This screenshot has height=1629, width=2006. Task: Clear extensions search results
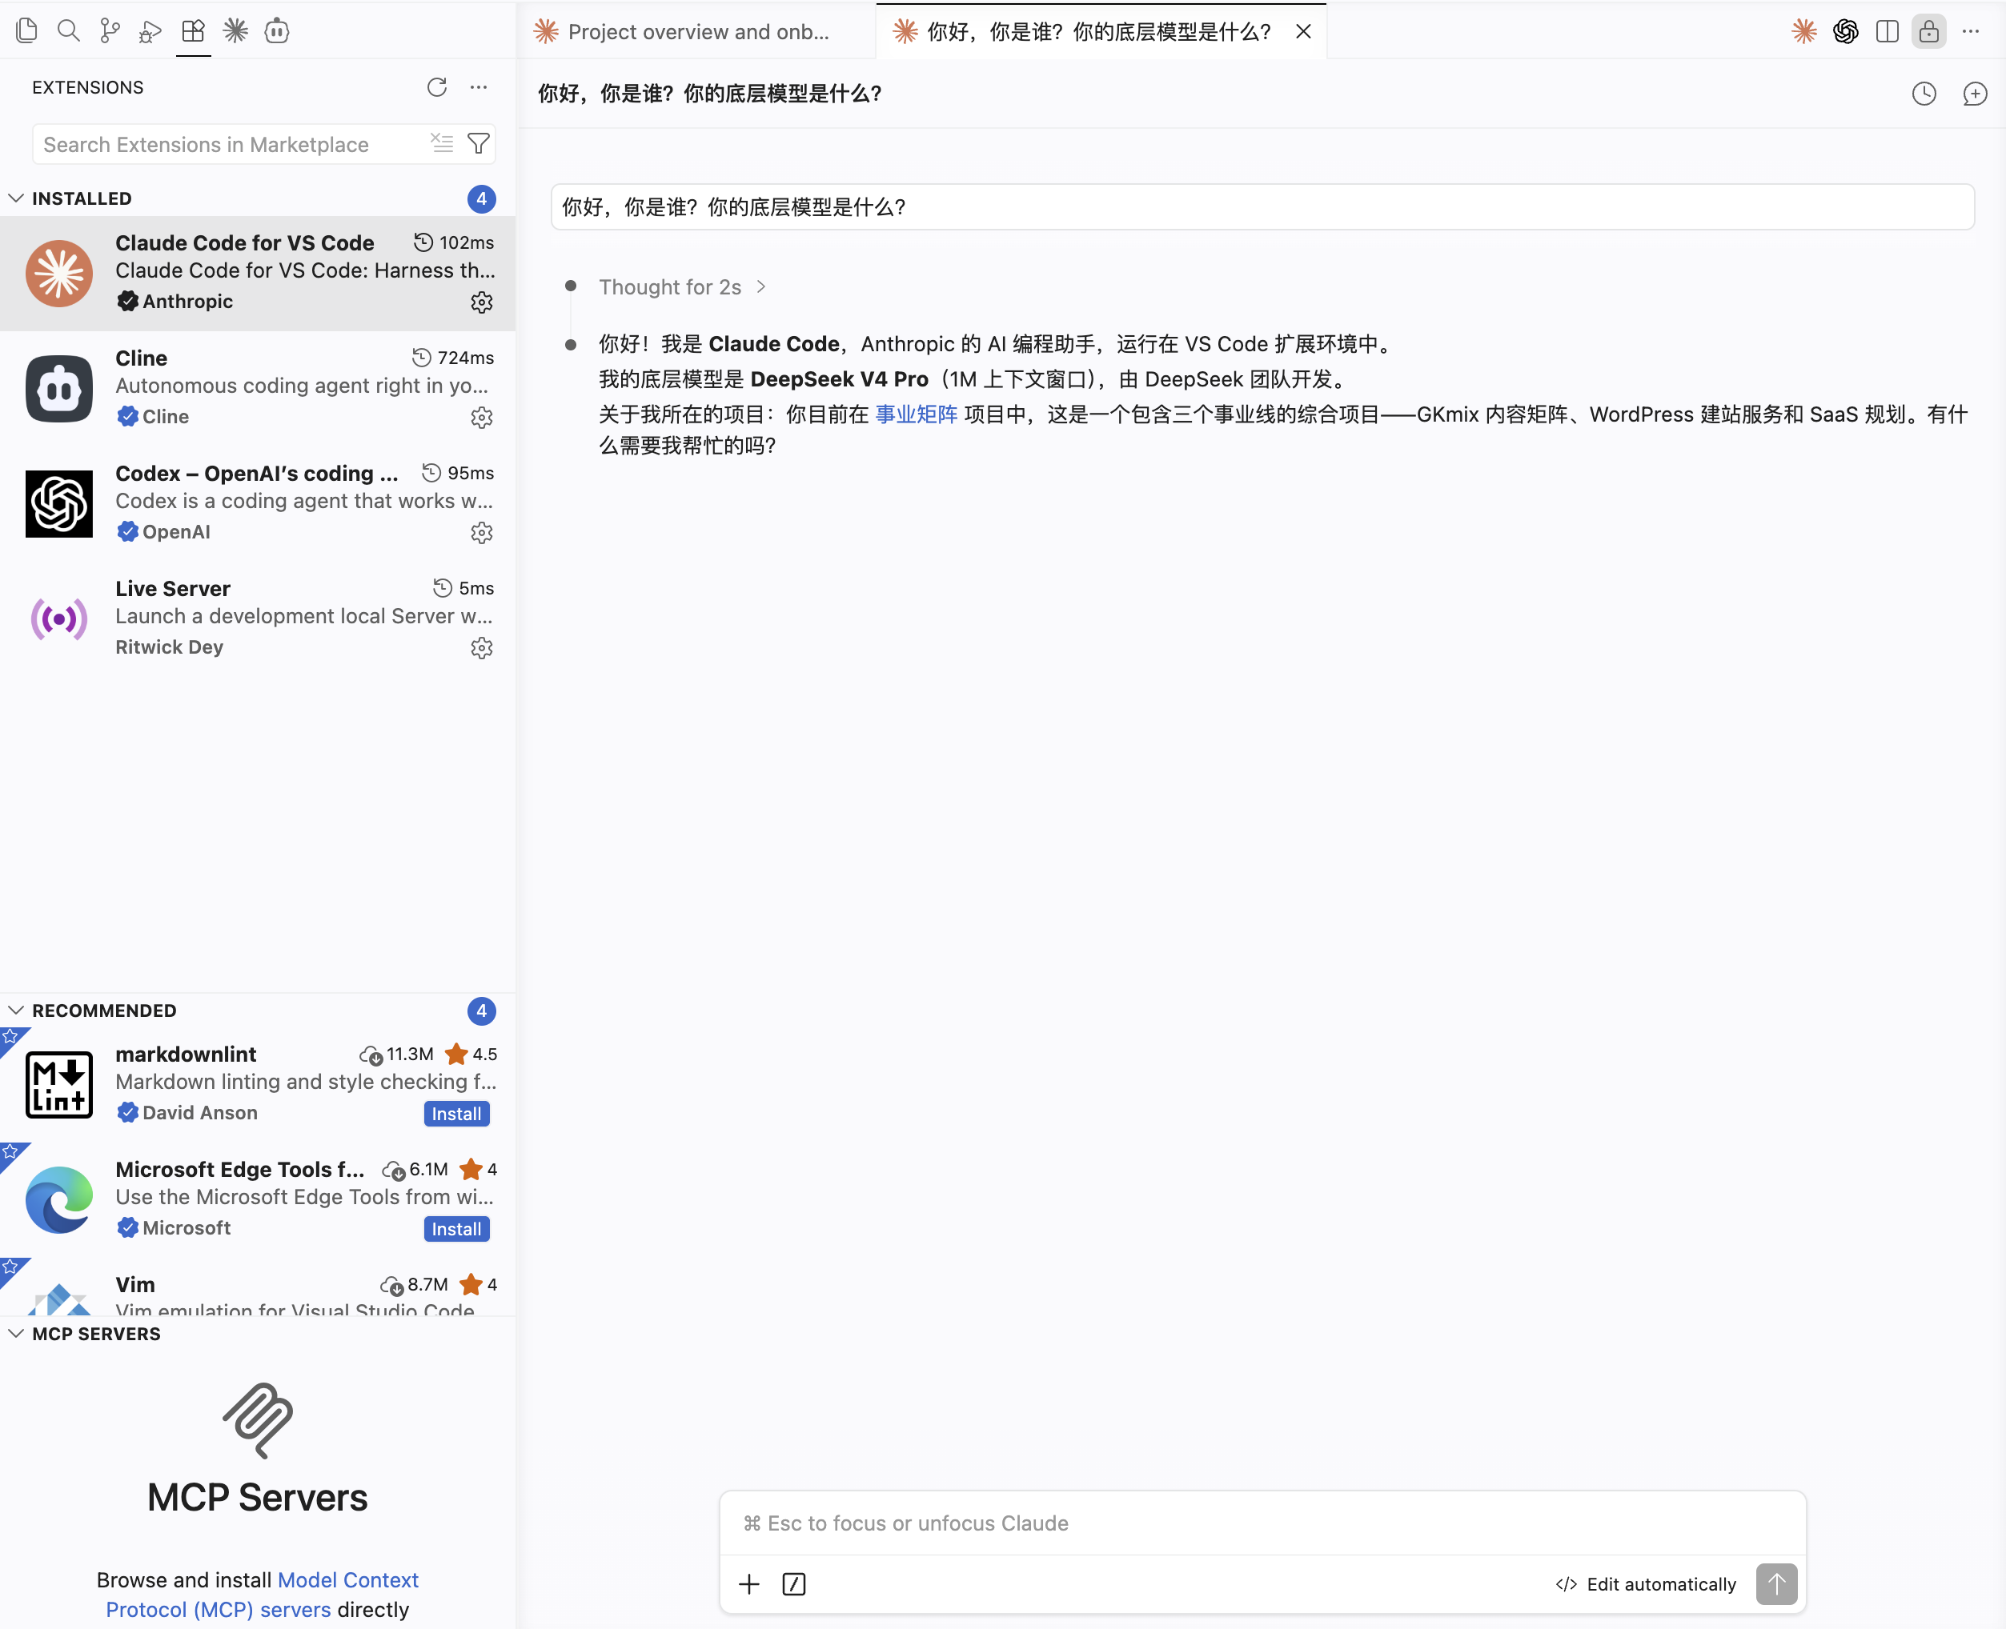click(442, 142)
